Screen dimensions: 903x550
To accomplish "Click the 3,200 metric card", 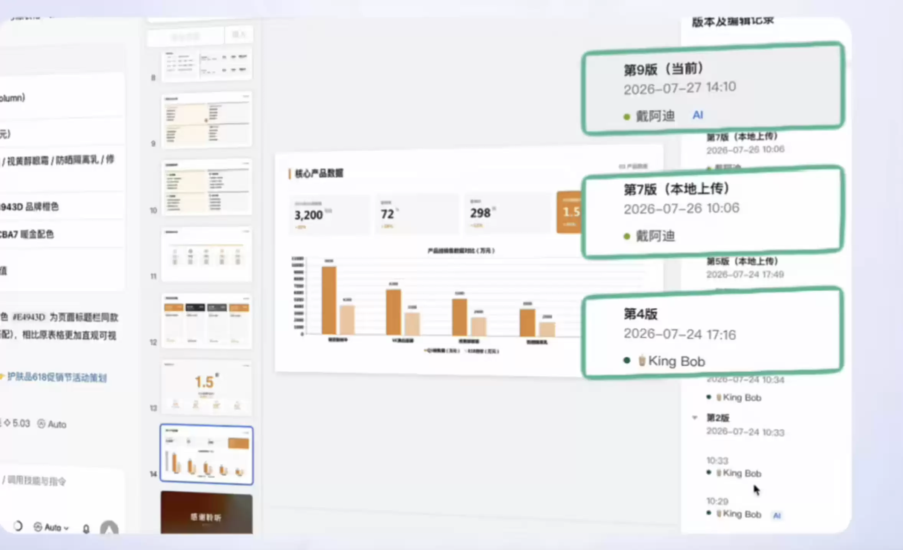I will coord(330,214).
